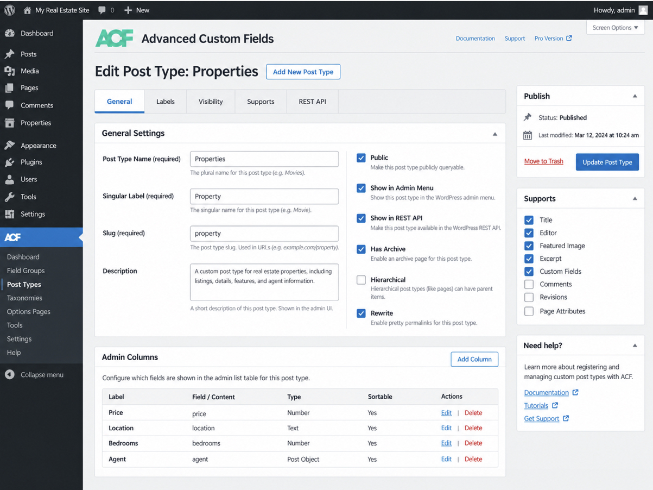Collapse the Publish panel arrow
This screenshot has height=490, width=653.
click(x=635, y=96)
